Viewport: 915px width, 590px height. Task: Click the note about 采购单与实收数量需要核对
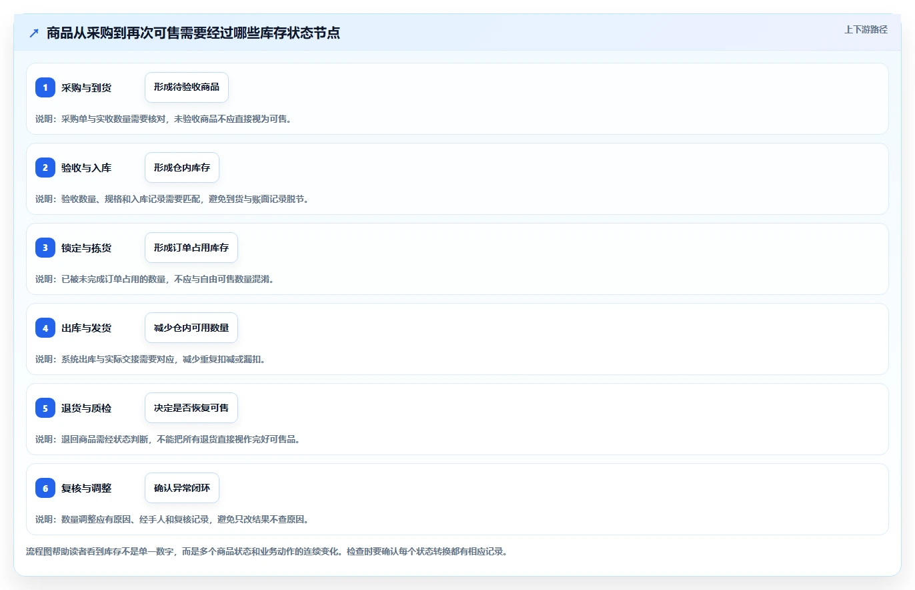pos(163,119)
